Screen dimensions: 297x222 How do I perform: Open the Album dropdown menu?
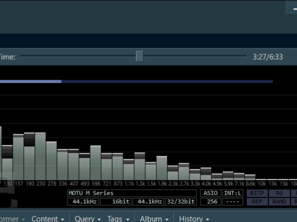click(x=154, y=219)
